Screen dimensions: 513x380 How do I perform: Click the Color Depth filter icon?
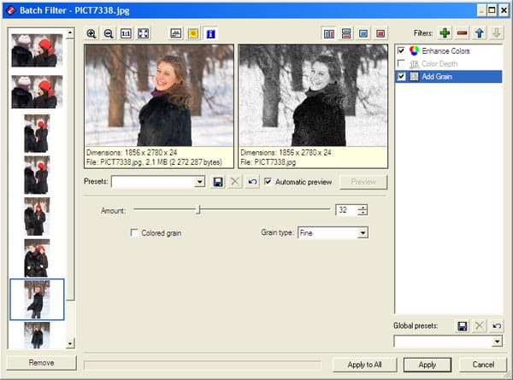[414, 64]
